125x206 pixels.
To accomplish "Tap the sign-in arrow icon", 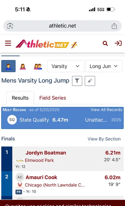I will pyautogui.click(x=118, y=43).
